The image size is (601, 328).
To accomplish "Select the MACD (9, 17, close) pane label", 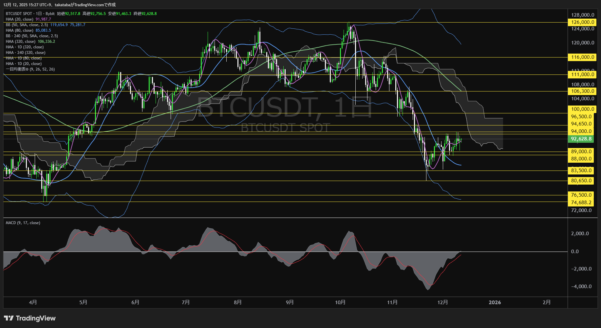I will (23, 223).
